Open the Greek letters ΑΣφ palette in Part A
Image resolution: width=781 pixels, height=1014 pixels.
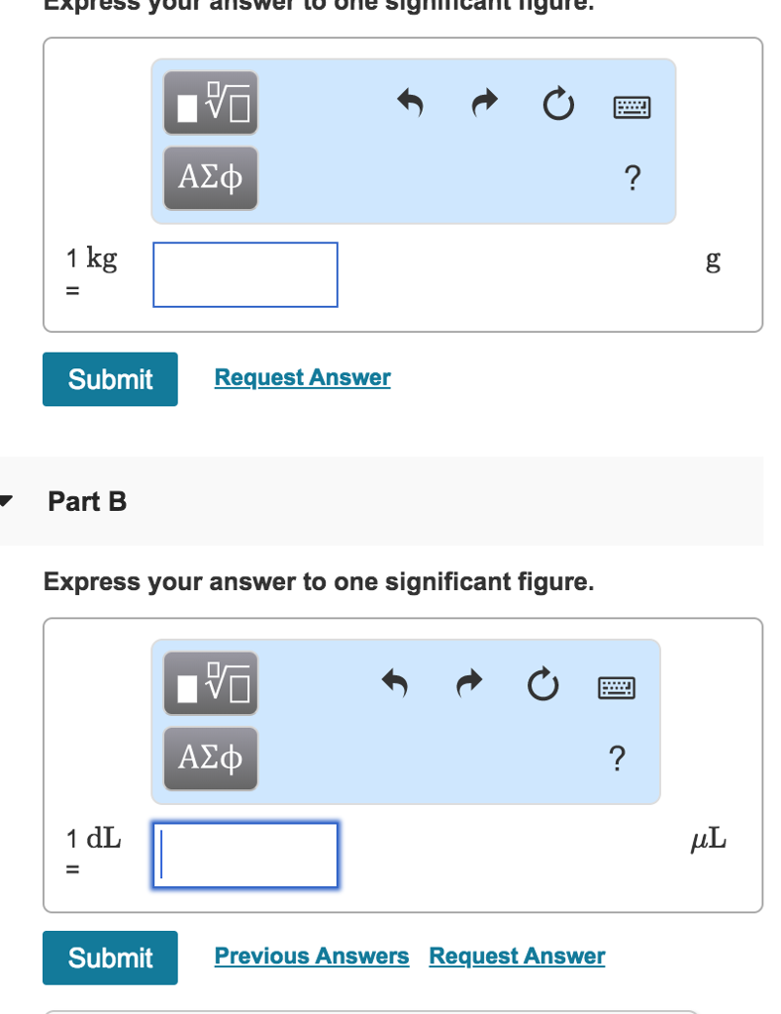(x=210, y=178)
